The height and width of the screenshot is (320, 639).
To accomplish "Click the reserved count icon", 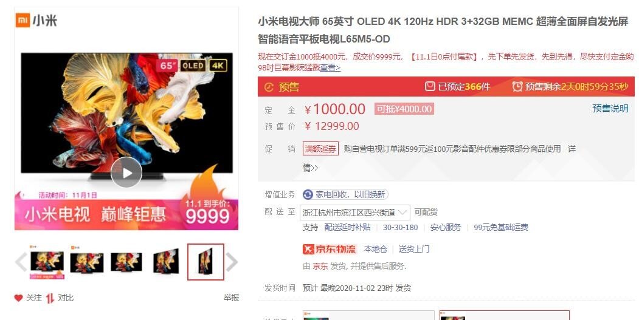I will [430, 86].
